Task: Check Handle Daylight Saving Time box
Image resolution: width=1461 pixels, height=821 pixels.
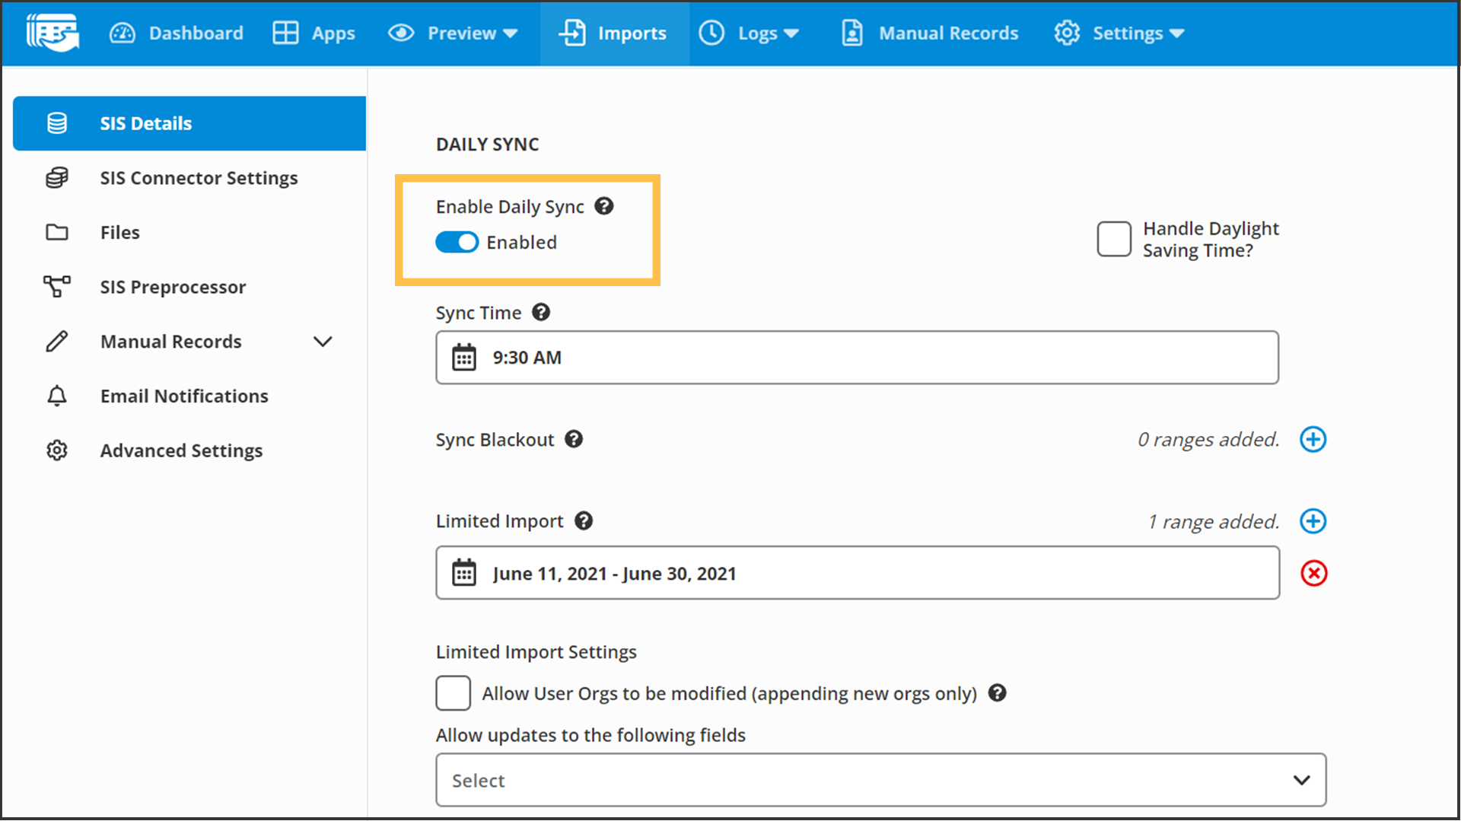Action: pos(1114,240)
